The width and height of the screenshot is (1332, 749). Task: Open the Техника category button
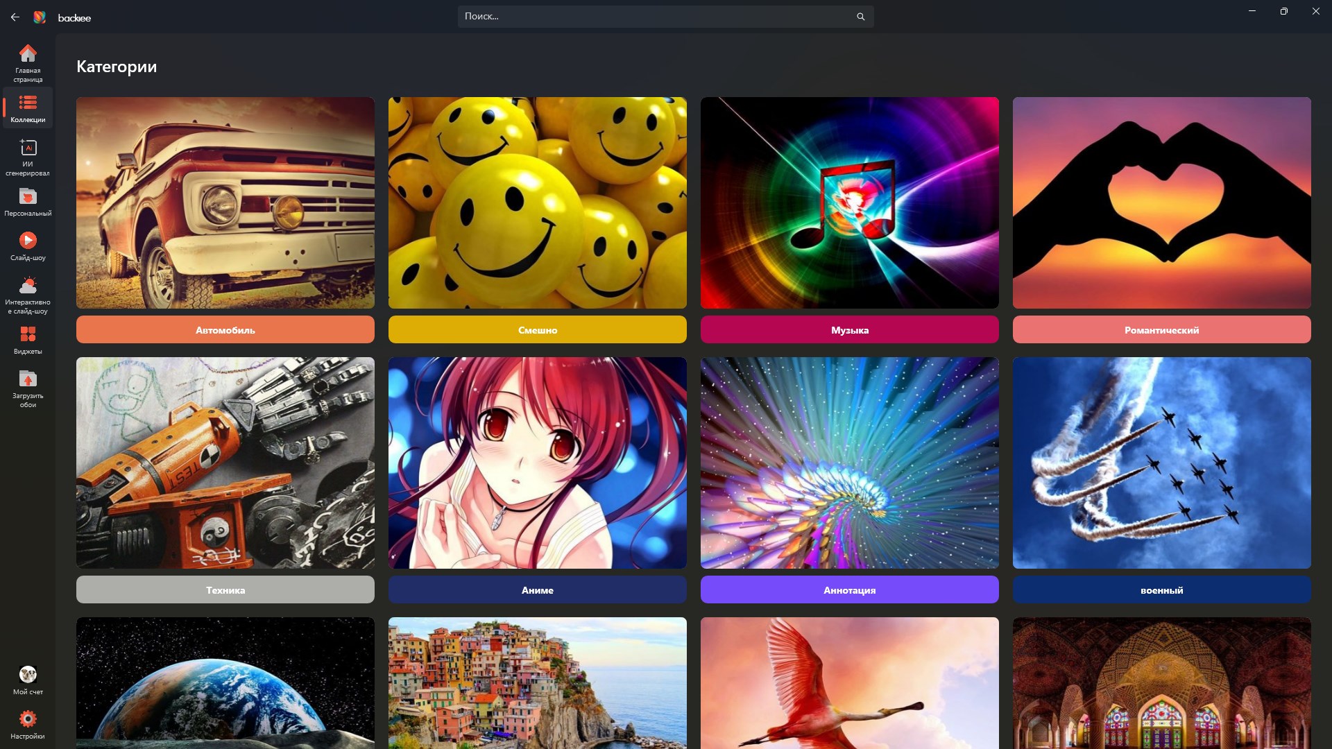(225, 589)
